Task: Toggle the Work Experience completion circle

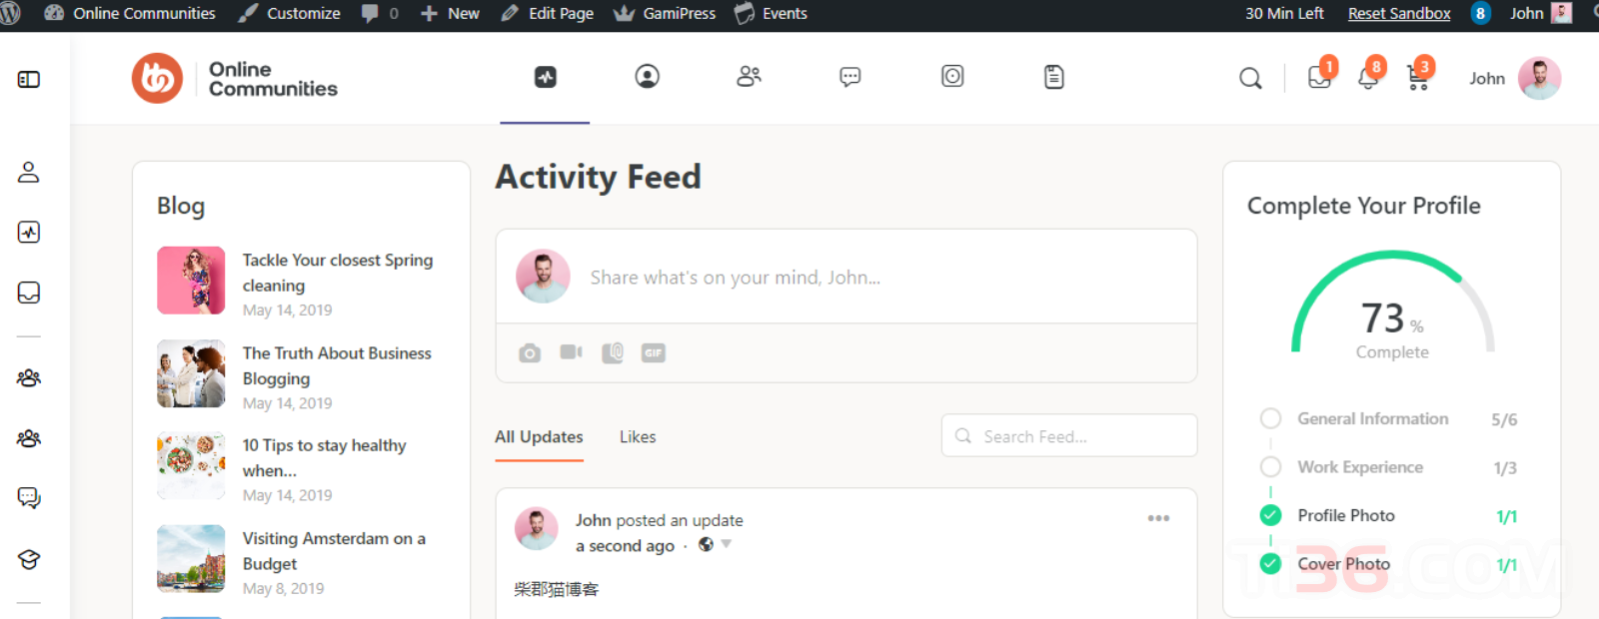Action: pyautogui.click(x=1270, y=466)
